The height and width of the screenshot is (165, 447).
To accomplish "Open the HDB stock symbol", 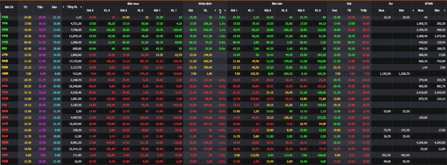I will [x=5, y=30].
